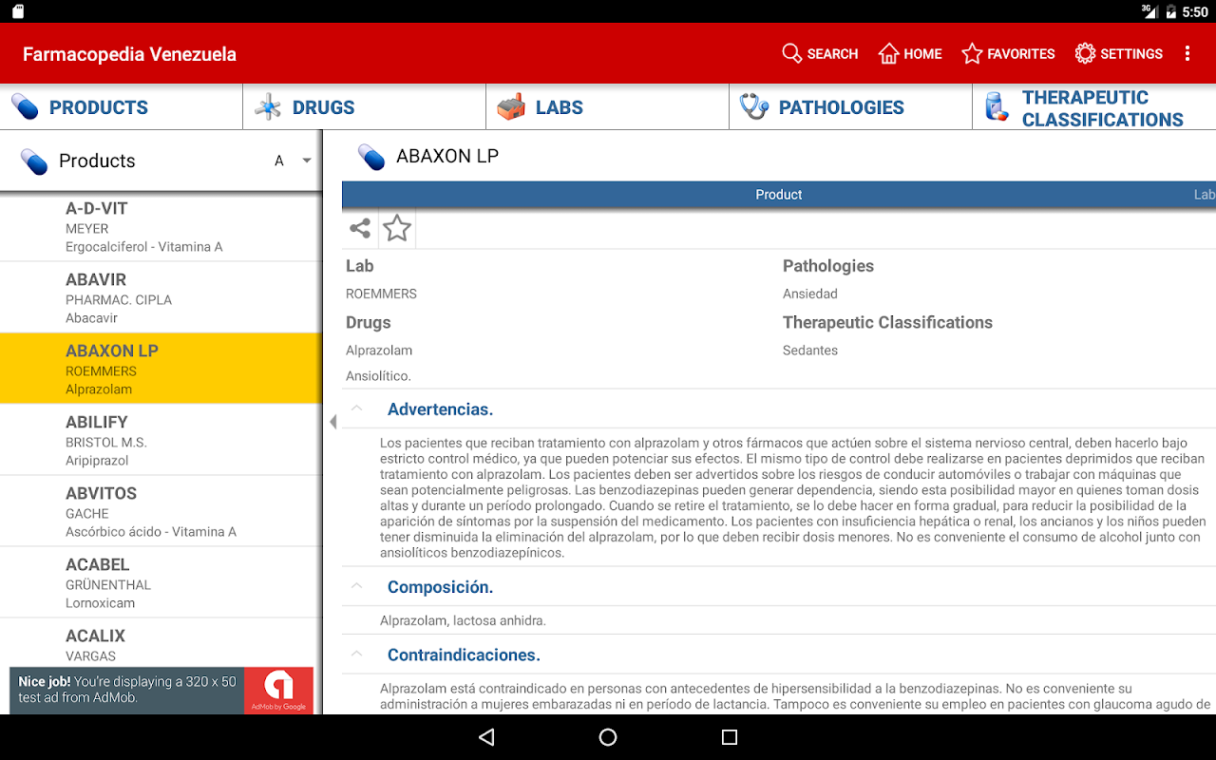The height and width of the screenshot is (760, 1216).
Task: Click the capsule icon in Products list header
Action: tap(34, 161)
